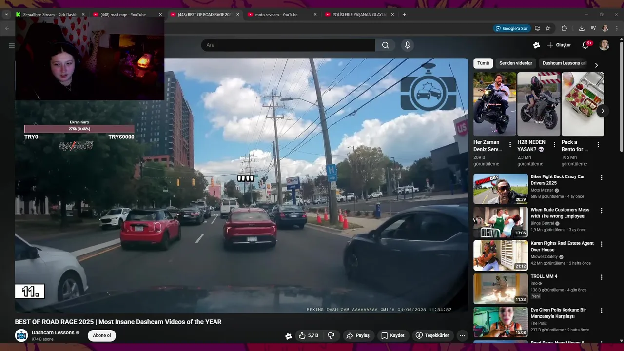Open the YouTube account avatar menu
624x351 pixels.
click(604, 45)
